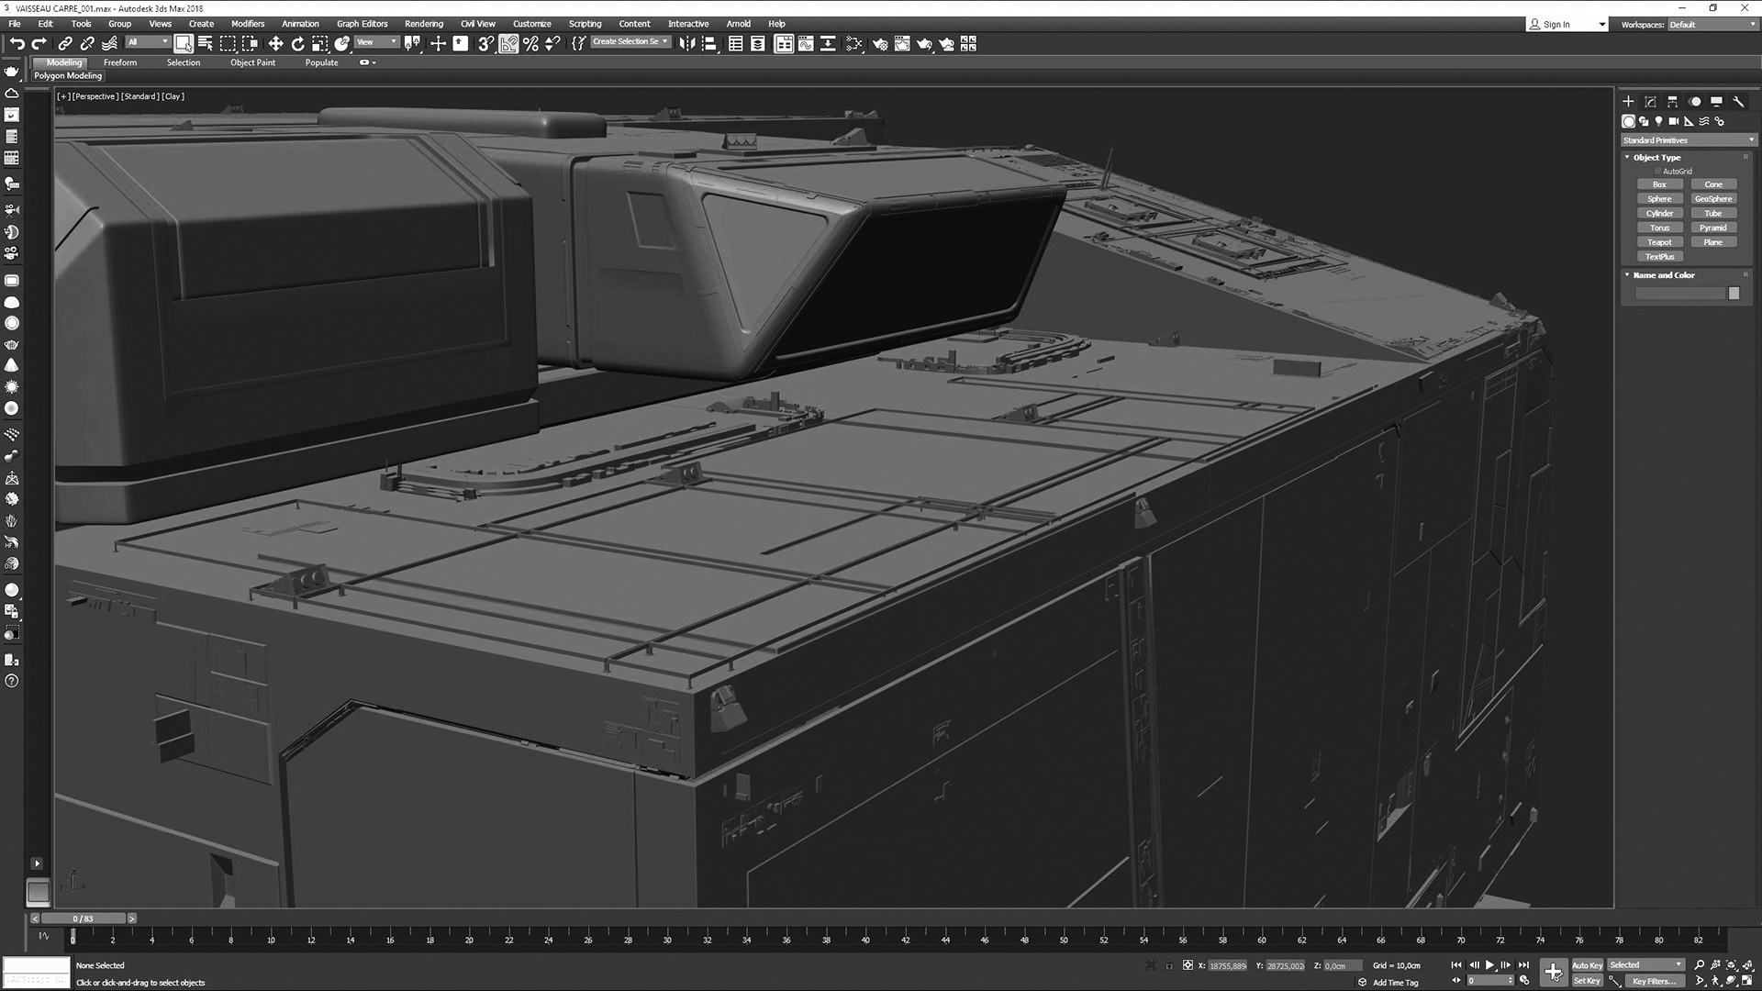
Task: Open the Standard Primitives dropdown
Action: click(1688, 140)
